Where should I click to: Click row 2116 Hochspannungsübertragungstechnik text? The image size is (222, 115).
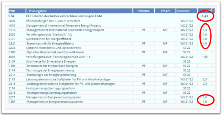[51, 88]
